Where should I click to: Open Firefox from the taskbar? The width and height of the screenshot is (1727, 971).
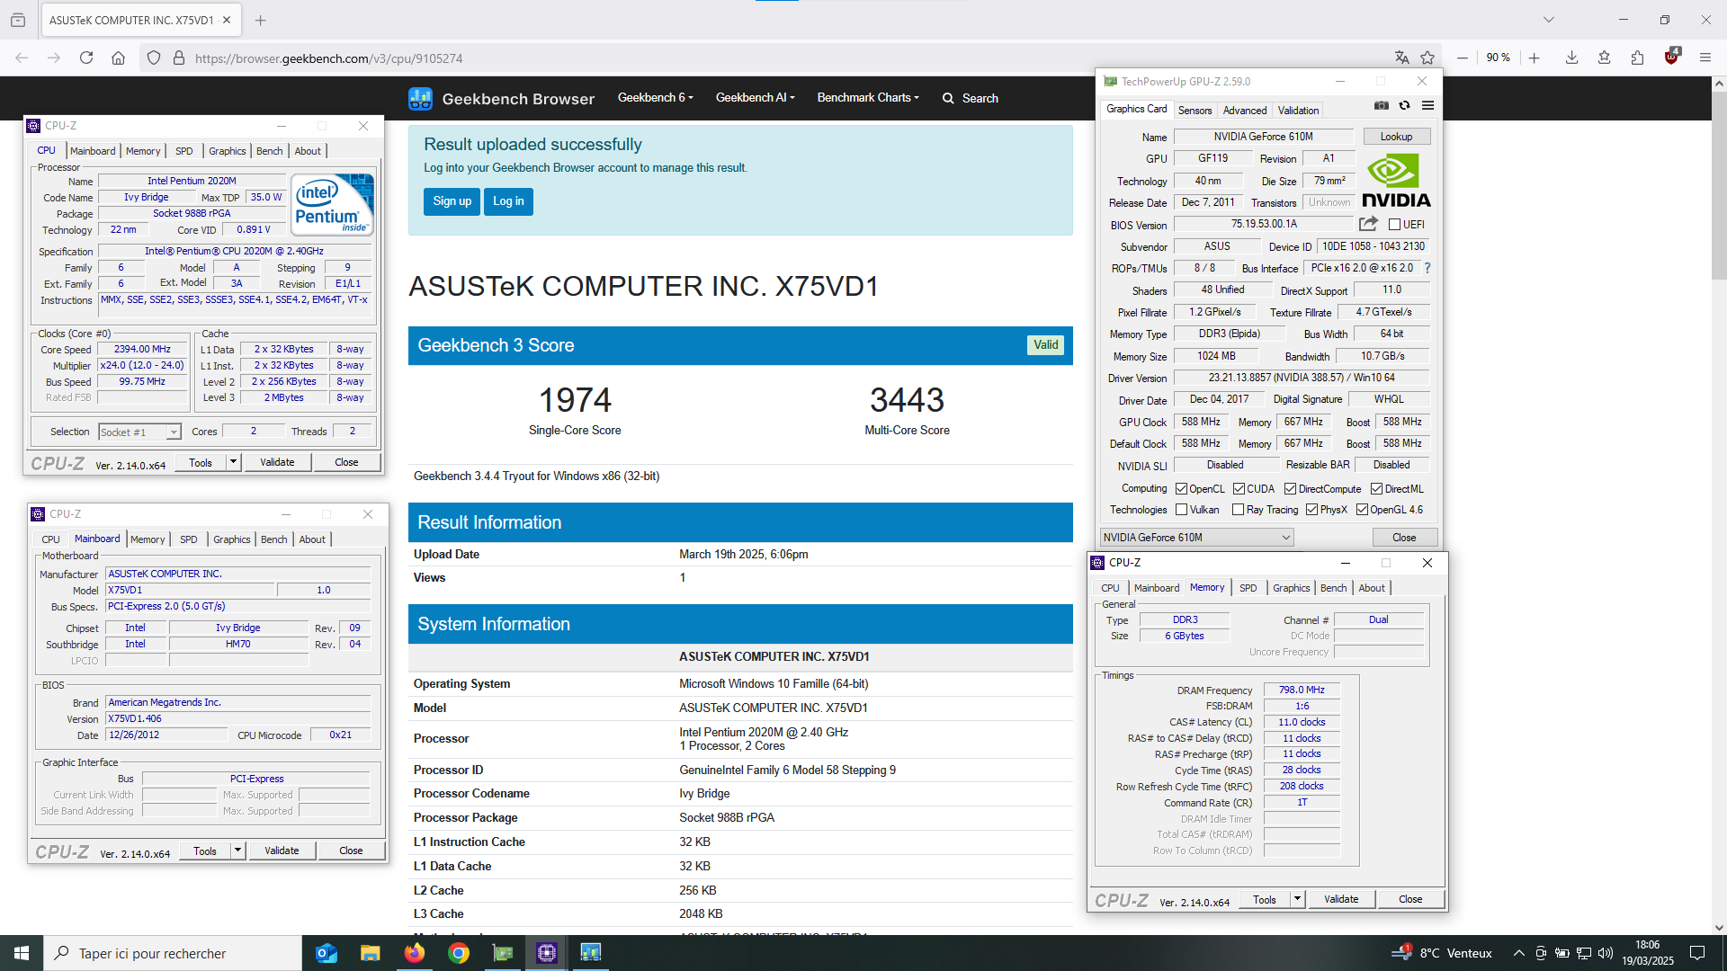pyautogui.click(x=415, y=953)
